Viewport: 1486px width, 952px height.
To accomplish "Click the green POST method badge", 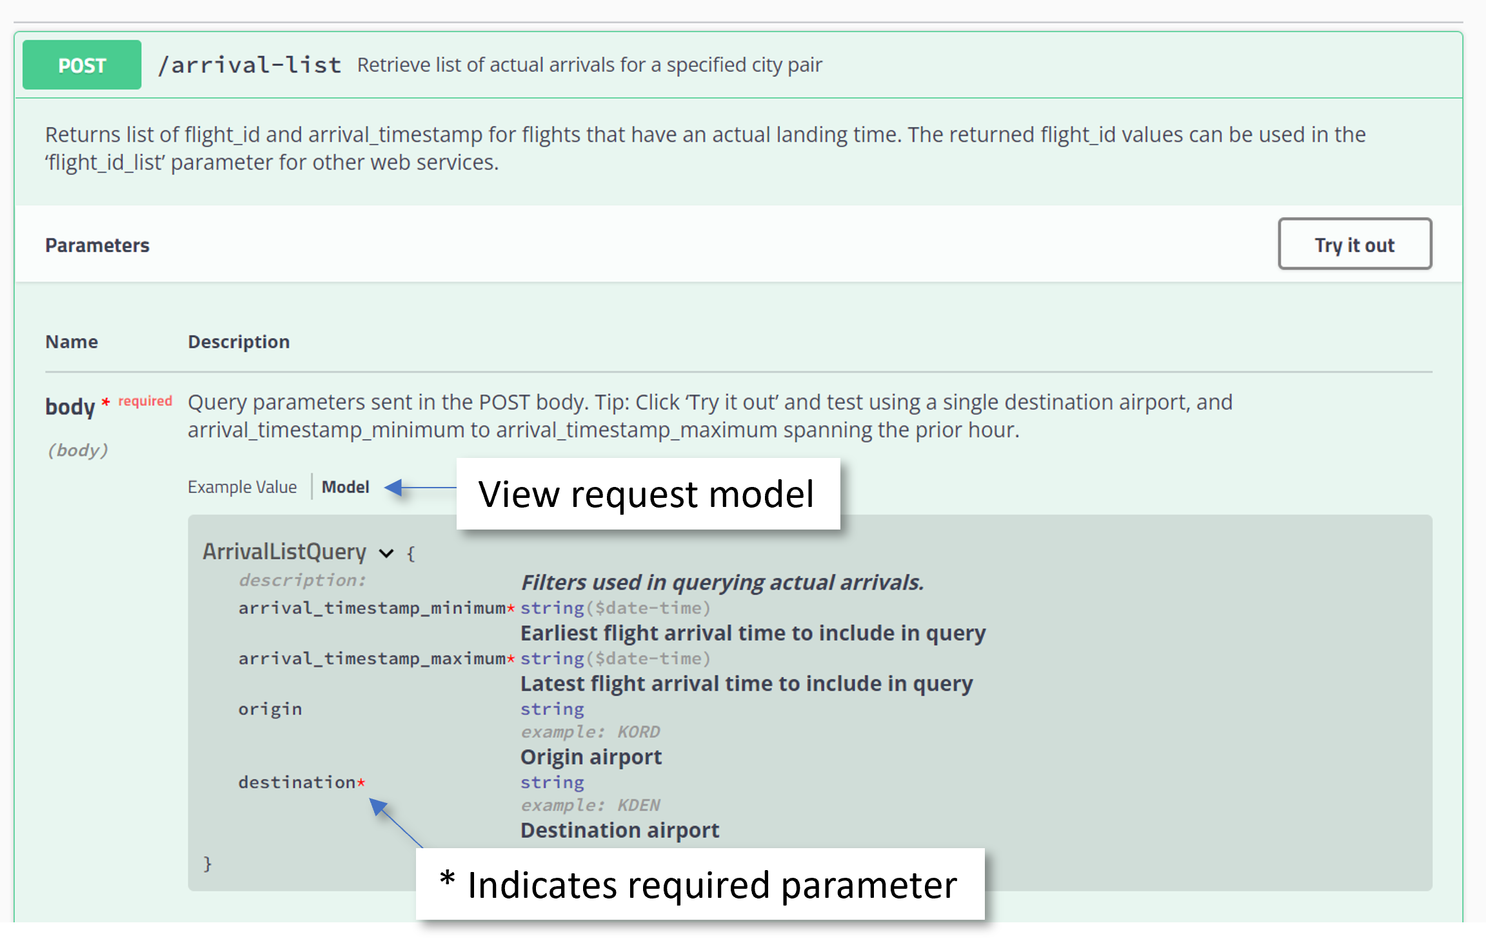I will point(82,65).
